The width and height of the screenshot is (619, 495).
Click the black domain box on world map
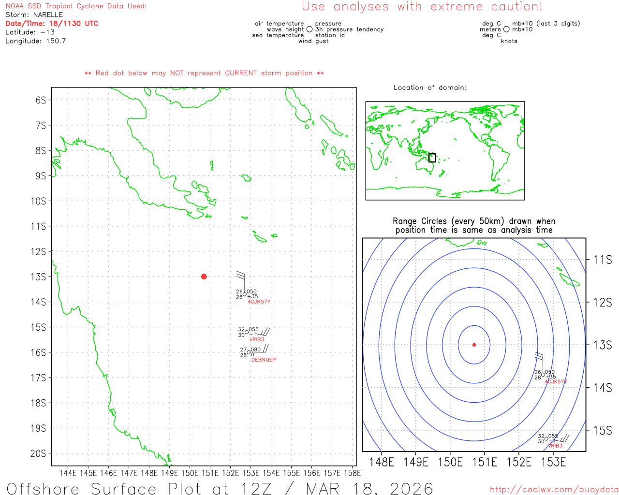[432, 158]
